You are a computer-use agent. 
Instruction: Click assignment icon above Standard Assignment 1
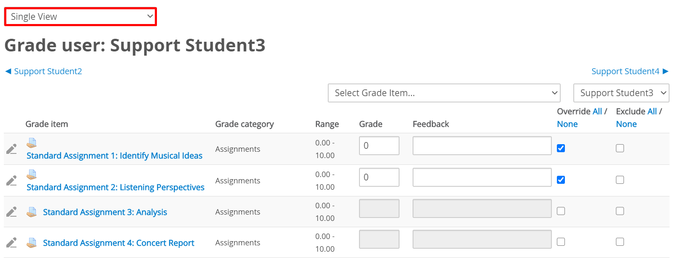click(32, 143)
